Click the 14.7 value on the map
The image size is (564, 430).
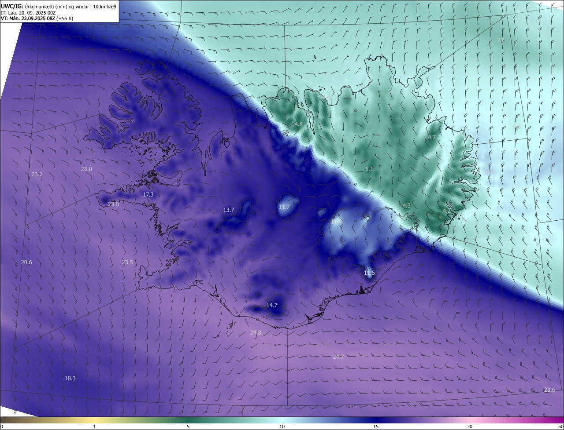point(272,305)
